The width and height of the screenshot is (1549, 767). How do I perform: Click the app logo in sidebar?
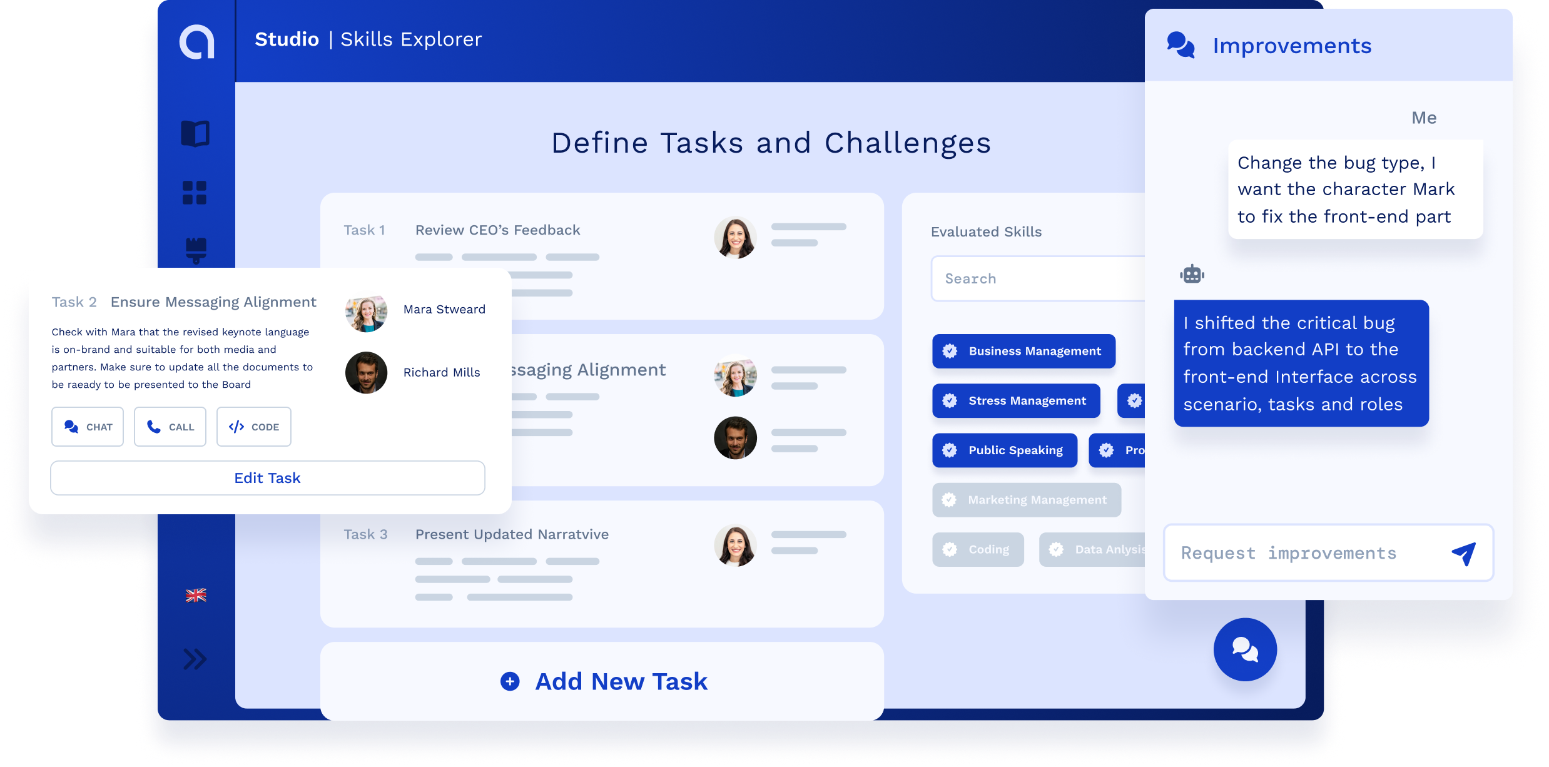coord(196,42)
